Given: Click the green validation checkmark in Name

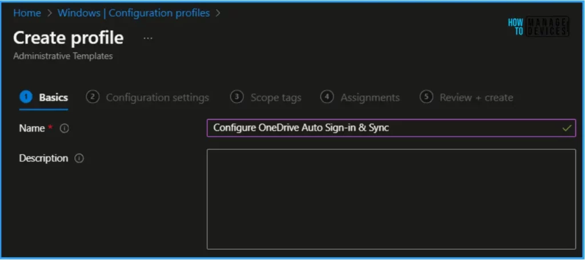Looking at the screenshot, I should (x=567, y=128).
